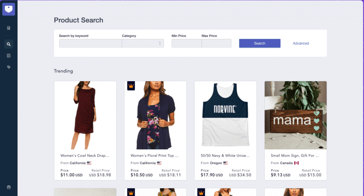Screen dimensions: 364x196
Task: Click the blue Search button
Action: [259, 43]
